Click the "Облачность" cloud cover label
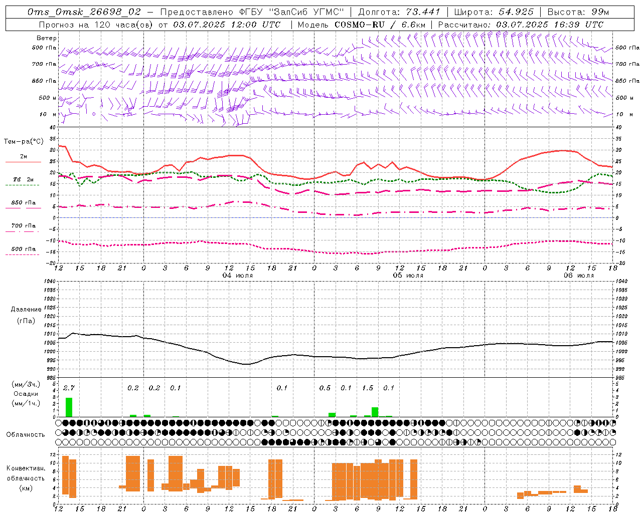The image size is (642, 513). 26,435
